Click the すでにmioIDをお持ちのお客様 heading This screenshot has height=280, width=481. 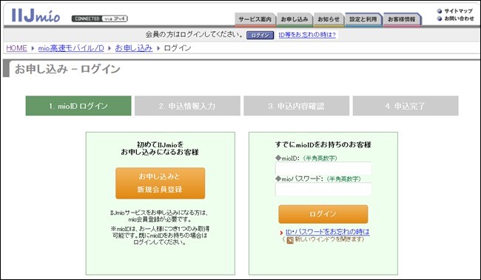pyautogui.click(x=323, y=144)
